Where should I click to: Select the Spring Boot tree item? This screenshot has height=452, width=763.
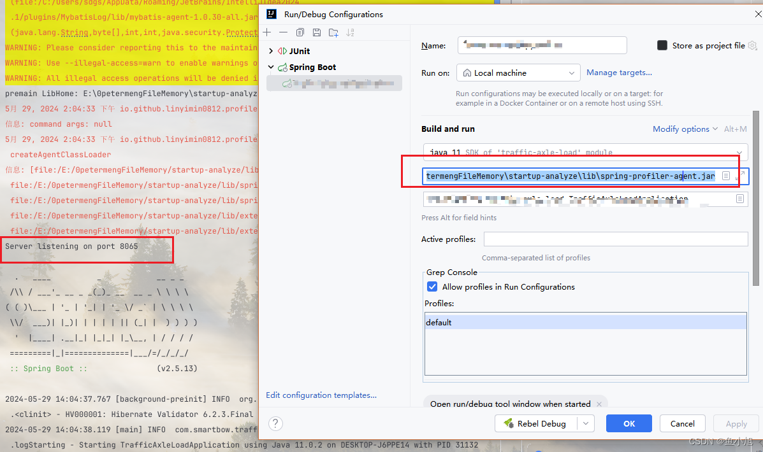coord(312,67)
